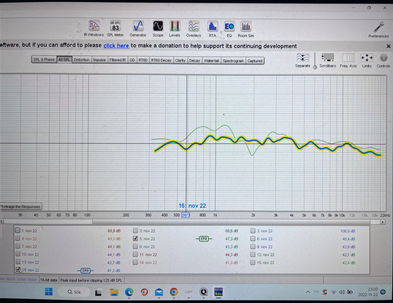Viewport: 393px width, 303px height.
Task: Open the Filtered IR tab
Action: (117, 60)
